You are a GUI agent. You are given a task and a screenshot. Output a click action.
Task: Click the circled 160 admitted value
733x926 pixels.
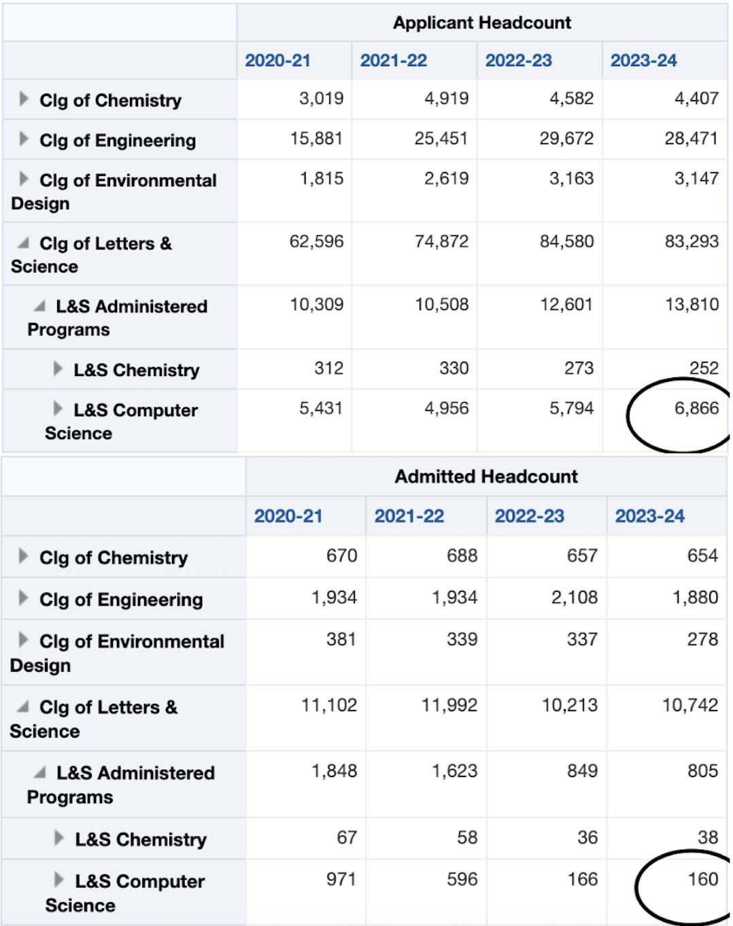(x=702, y=879)
